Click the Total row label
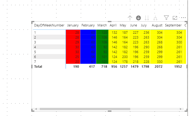 click(x=38, y=67)
